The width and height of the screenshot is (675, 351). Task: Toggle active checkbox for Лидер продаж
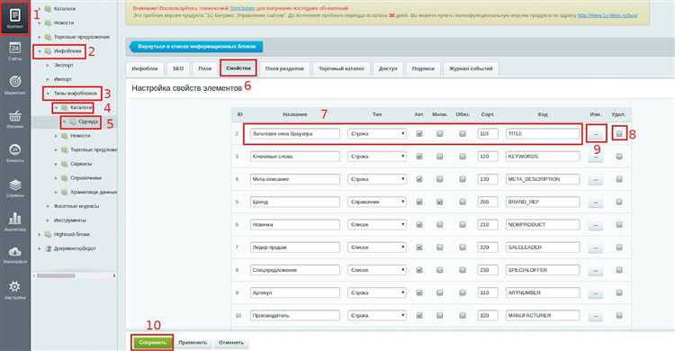coord(419,247)
